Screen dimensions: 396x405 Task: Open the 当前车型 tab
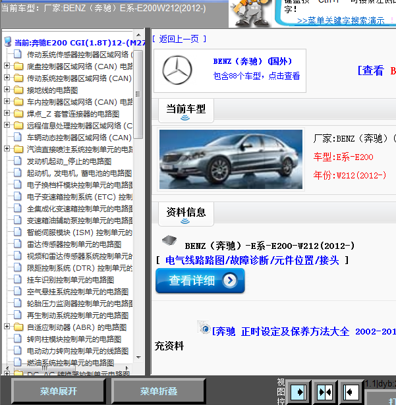(186, 110)
